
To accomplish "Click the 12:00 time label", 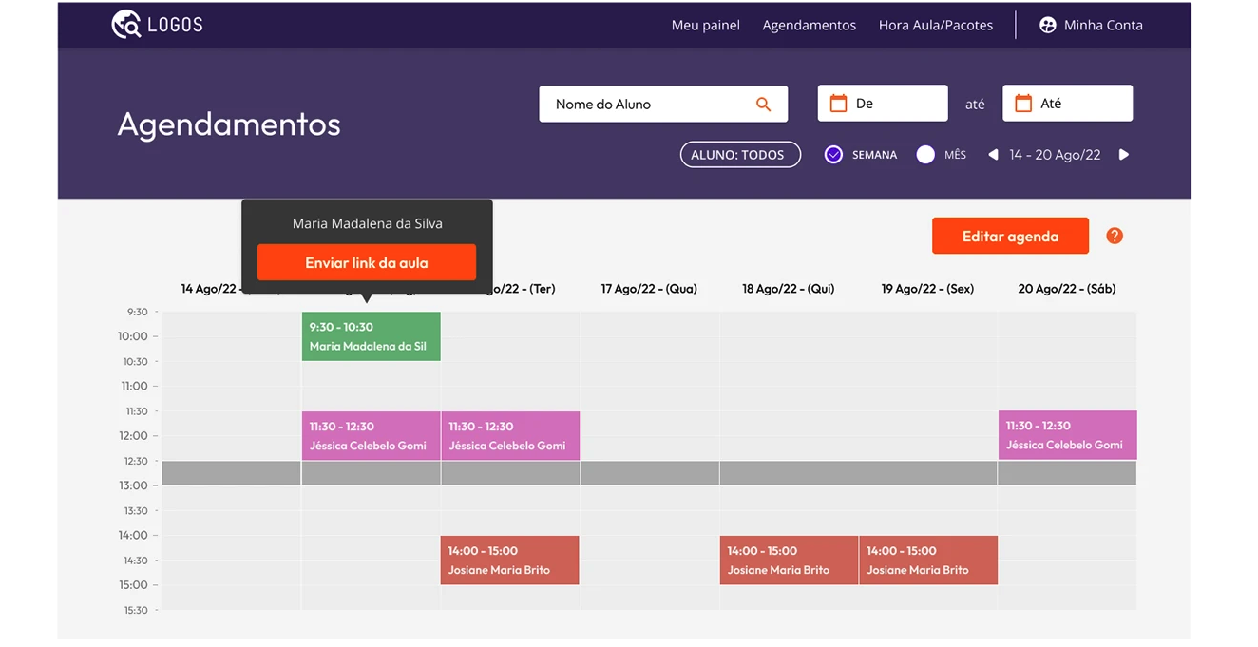I will coord(133,436).
